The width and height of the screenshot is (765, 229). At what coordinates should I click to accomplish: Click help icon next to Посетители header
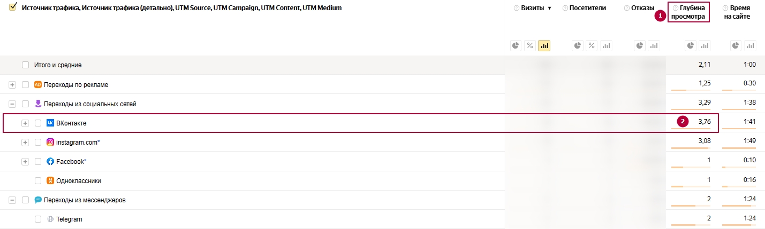[x=565, y=9]
